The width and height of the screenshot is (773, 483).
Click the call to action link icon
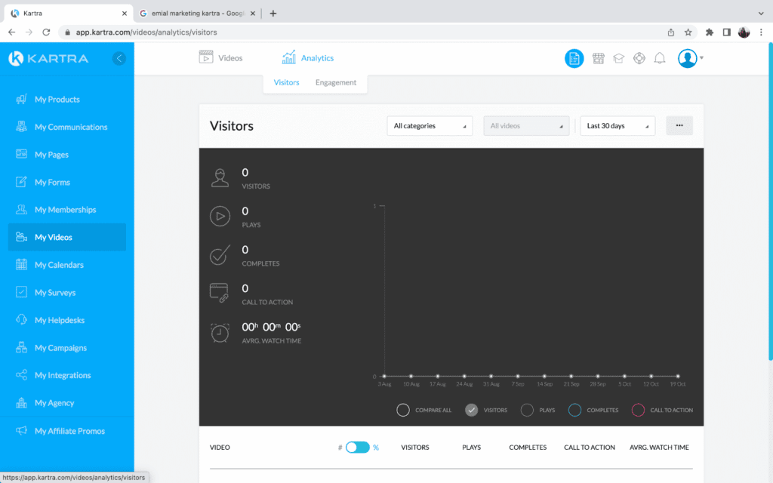click(x=220, y=293)
